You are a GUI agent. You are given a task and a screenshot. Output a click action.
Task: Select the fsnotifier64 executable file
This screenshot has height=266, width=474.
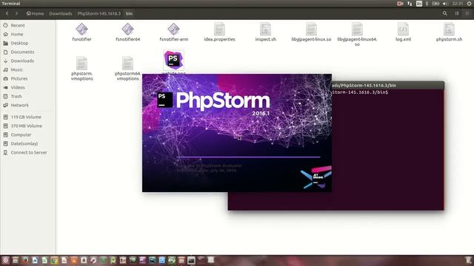(127, 32)
